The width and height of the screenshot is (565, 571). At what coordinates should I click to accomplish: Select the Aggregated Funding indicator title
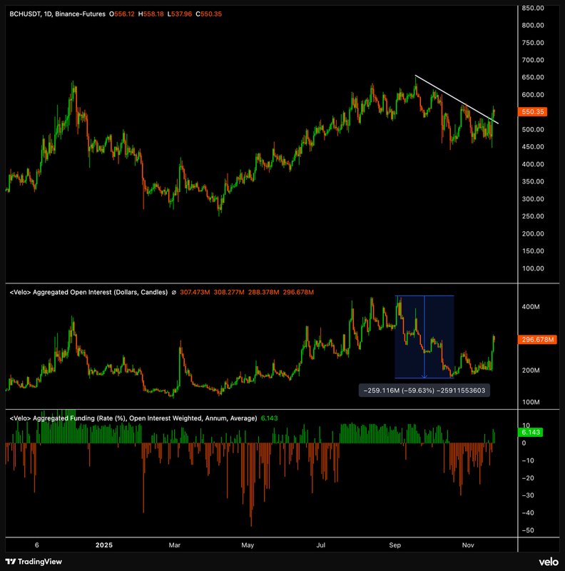coord(132,418)
